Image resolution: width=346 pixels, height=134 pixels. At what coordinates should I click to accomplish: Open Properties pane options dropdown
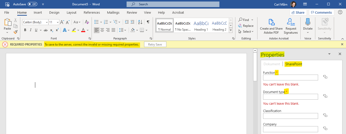point(329,54)
